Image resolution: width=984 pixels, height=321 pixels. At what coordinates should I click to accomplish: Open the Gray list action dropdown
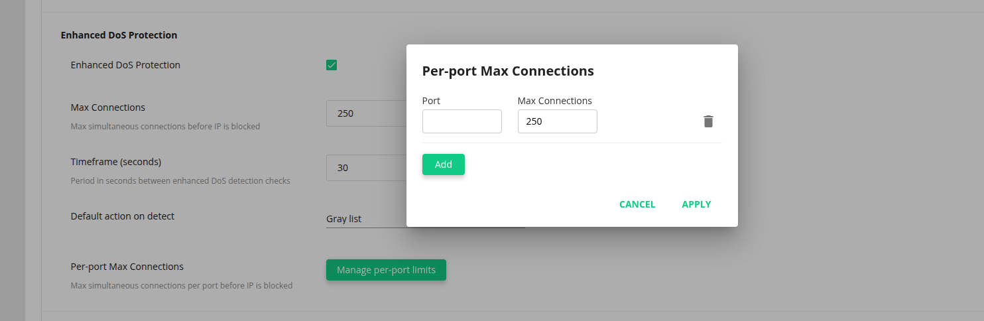(x=366, y=219)
